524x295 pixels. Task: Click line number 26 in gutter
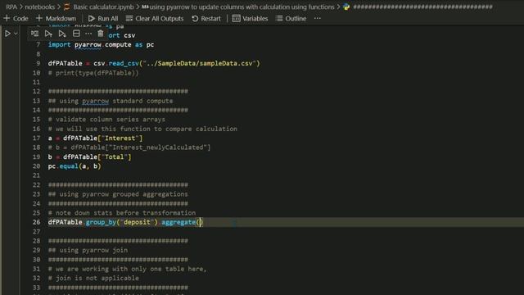(x=36, y=222)
